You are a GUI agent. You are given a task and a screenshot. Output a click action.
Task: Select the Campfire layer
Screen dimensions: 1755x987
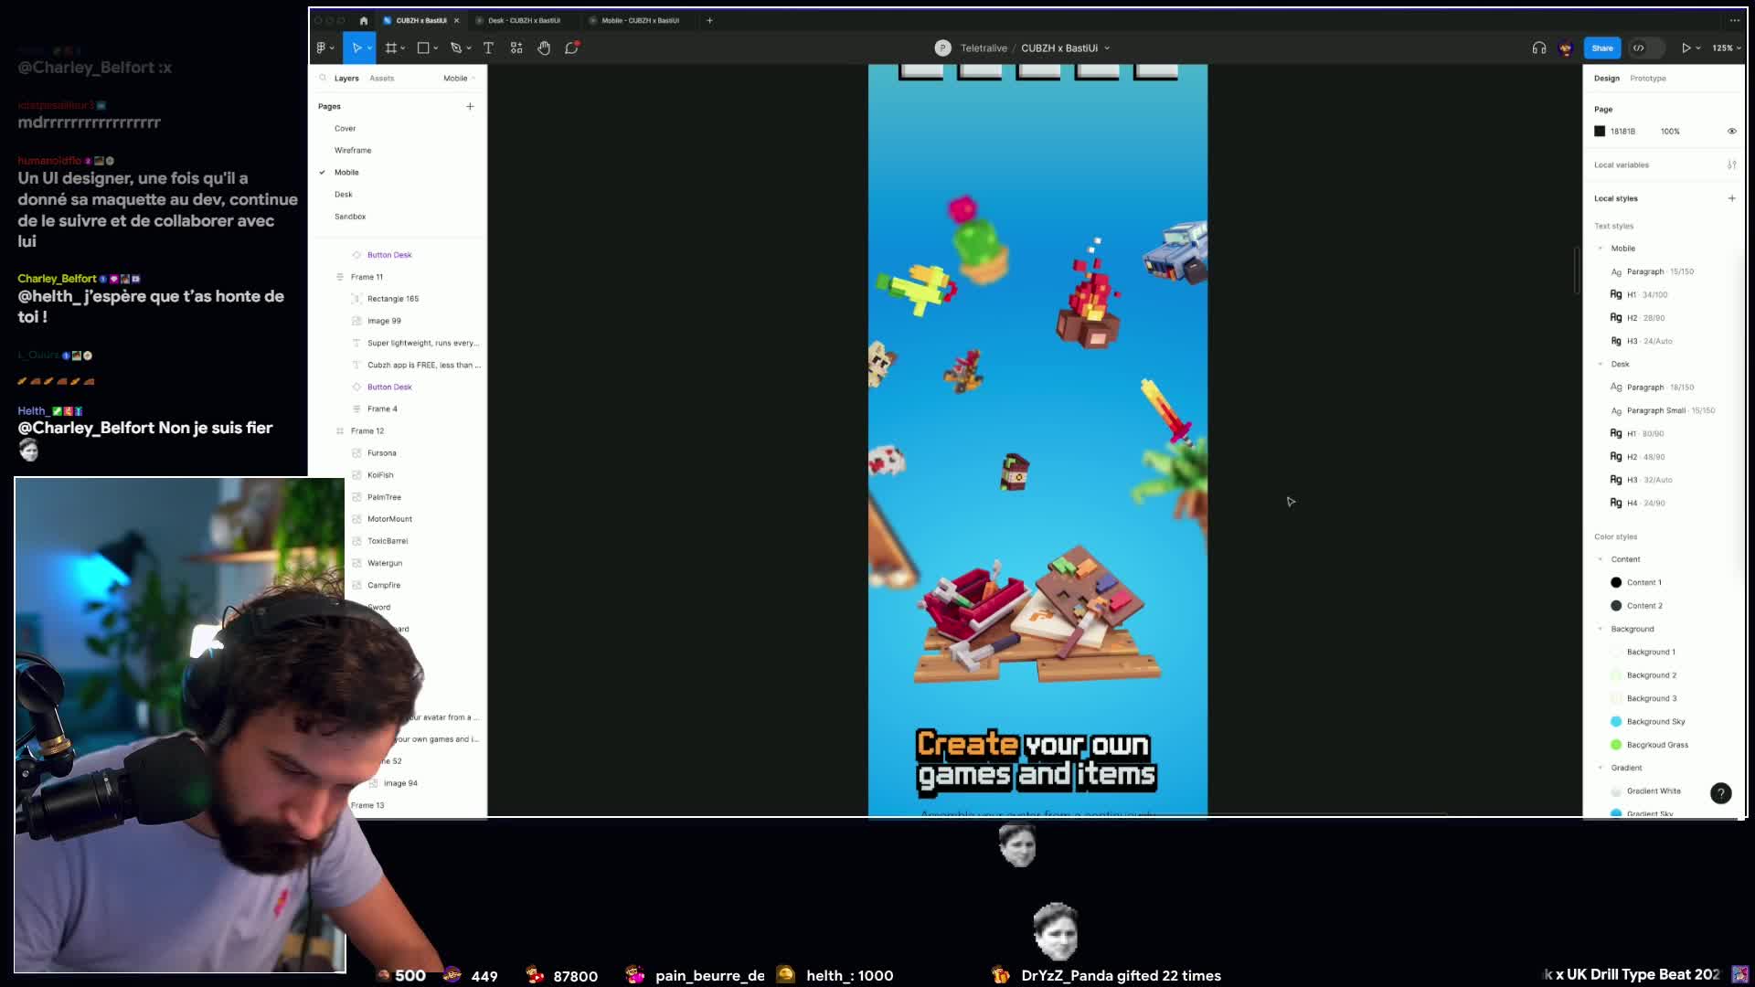[x=383, y=585]
